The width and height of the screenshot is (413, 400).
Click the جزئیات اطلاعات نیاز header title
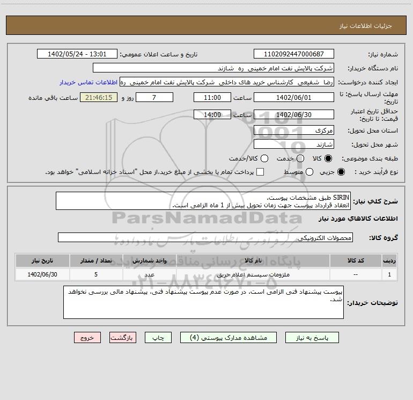click(x=366, y=26)
